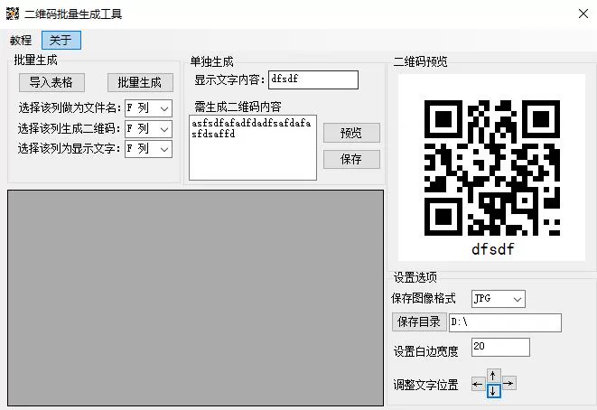This screenshot has width=597, height=410.
Task: Click inside the 需生成二维码内容 text area
Action: [x=253, y=148]
